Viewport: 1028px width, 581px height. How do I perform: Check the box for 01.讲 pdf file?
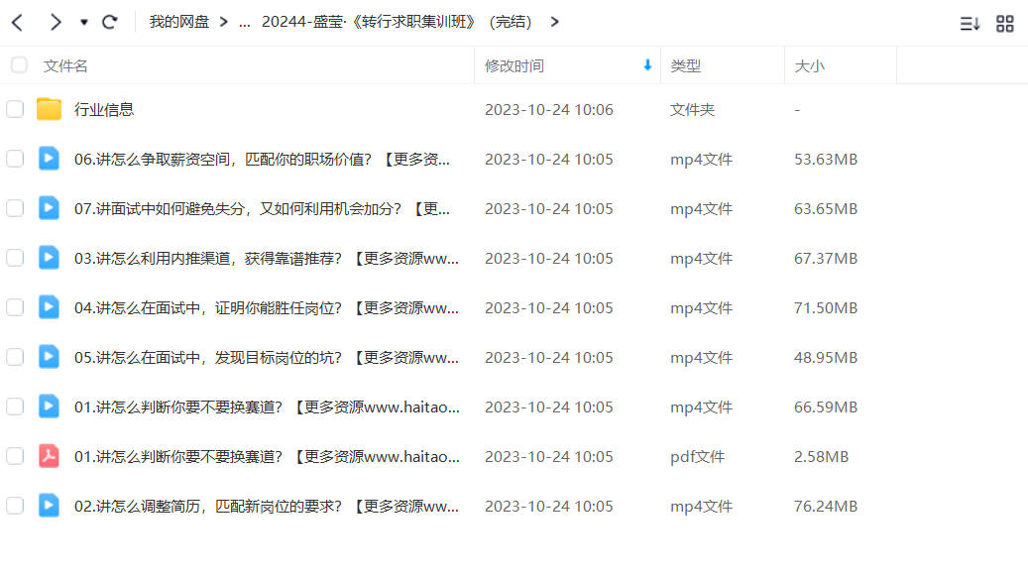pyautogui.click(x=15, y=456)
